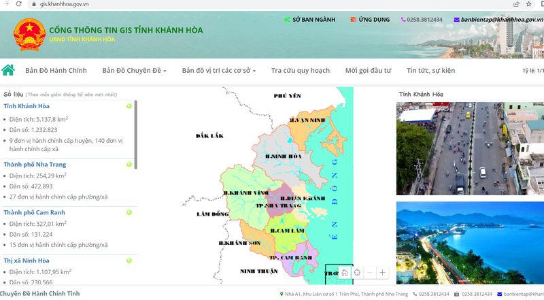Viewport: 544px width, 300px height.
Task: Click green globe icon beside Thành phố Nha Trang
Action: [x=129, y=165]
